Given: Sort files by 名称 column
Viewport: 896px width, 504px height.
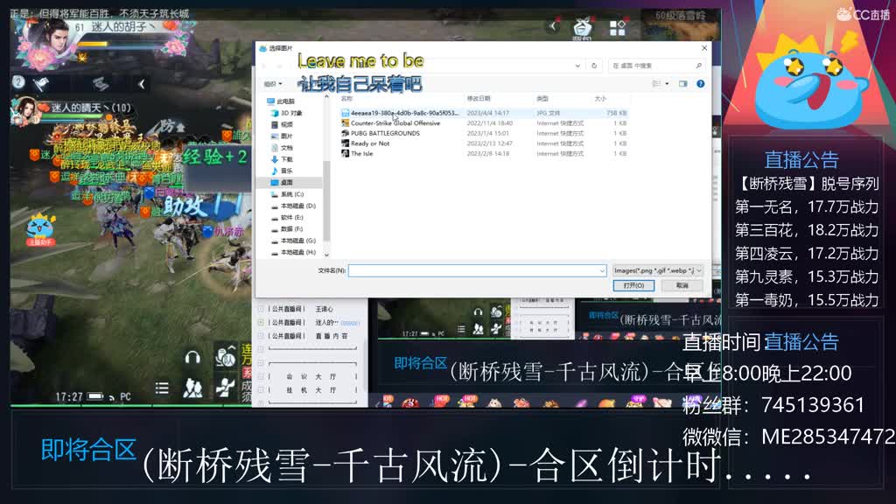Looking at the screenshot, I should tap(346, 99).
